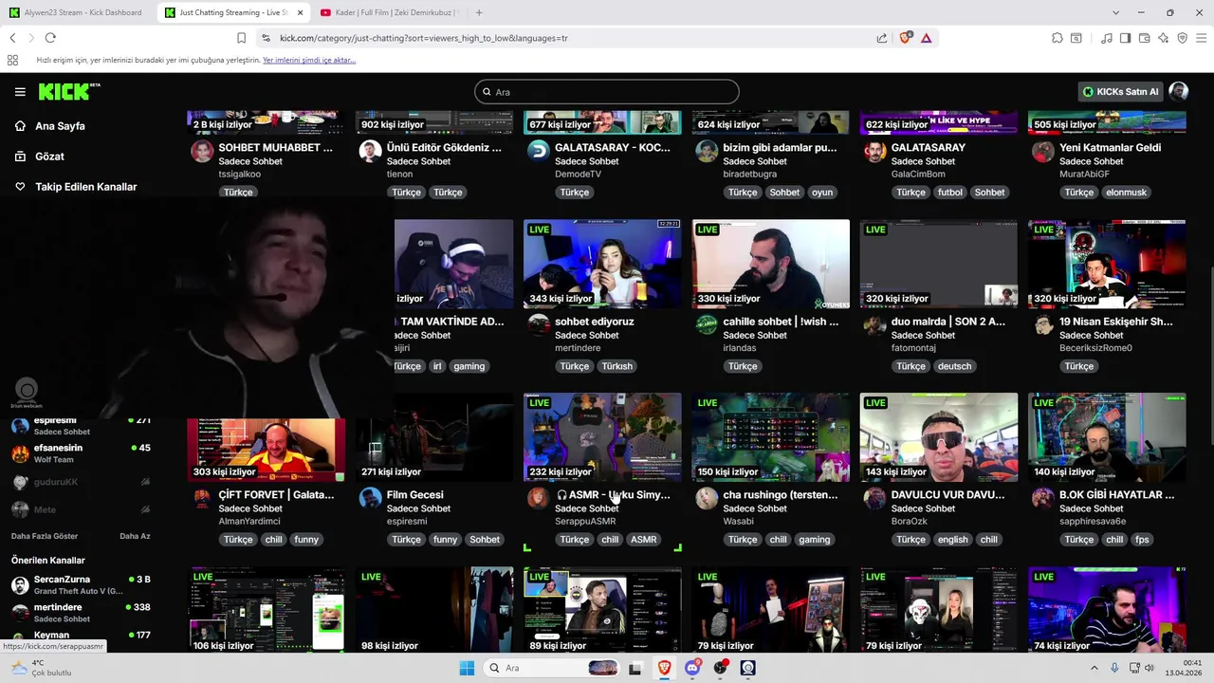Open the Brave Wallet icon
Screen dimensions: 1214x683
1145,38
